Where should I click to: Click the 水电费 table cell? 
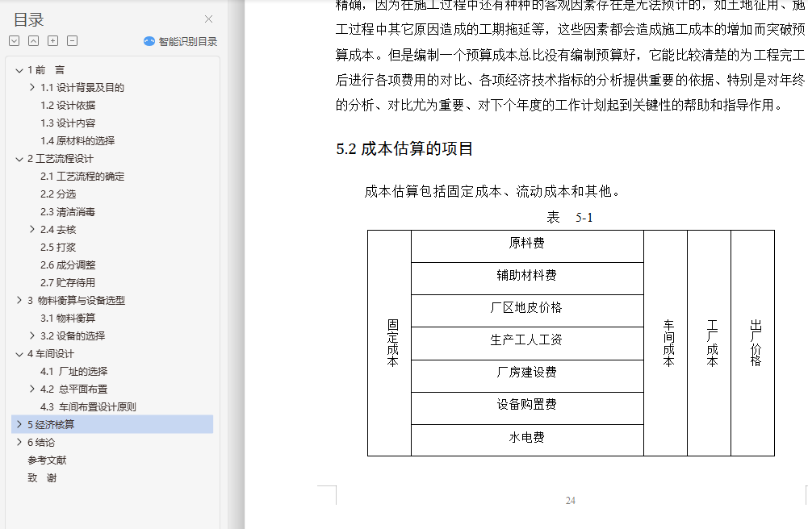[527, 440]
